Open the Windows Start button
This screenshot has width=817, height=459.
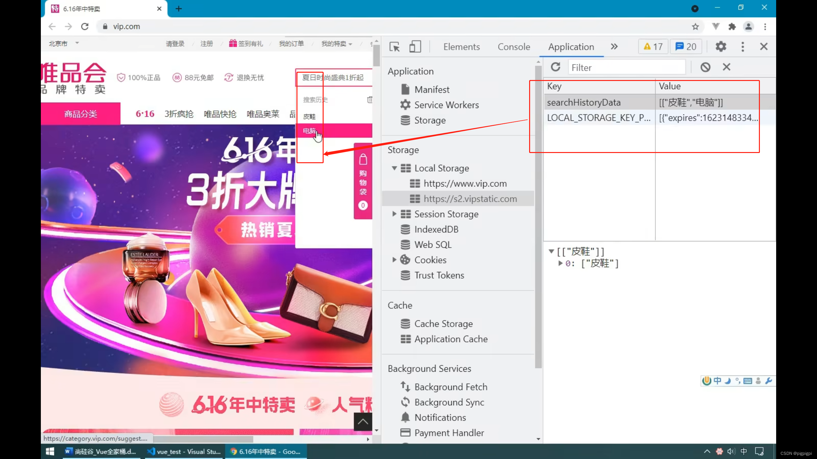point(50,451)
